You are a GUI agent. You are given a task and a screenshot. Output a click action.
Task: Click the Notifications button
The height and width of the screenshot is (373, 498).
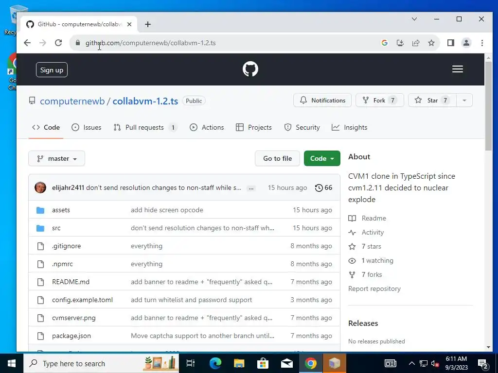(x=322, y=100)
